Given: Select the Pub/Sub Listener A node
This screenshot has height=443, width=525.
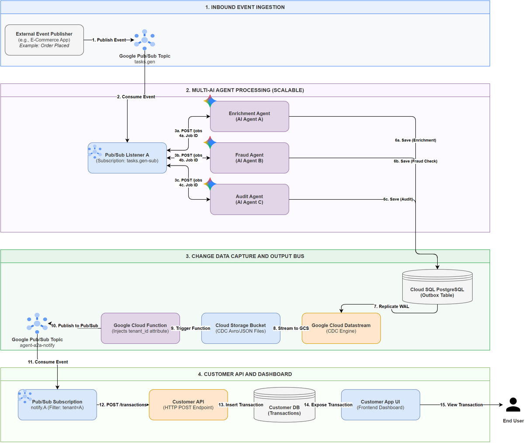Looking at the screenshot, I should coord(127,158).
